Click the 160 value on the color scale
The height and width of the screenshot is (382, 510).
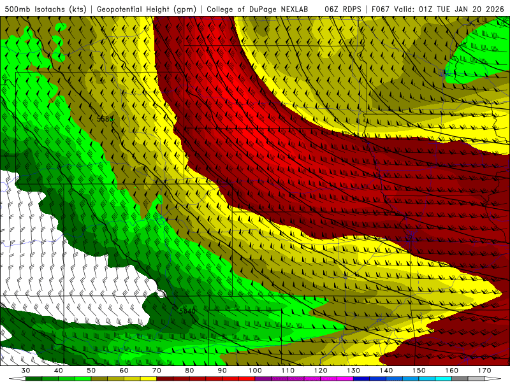(x=452, y=371)
